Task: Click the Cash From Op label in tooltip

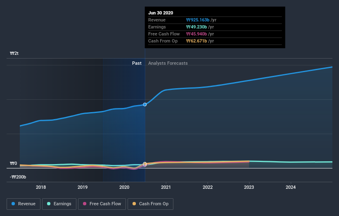Action: click(163, 41)
